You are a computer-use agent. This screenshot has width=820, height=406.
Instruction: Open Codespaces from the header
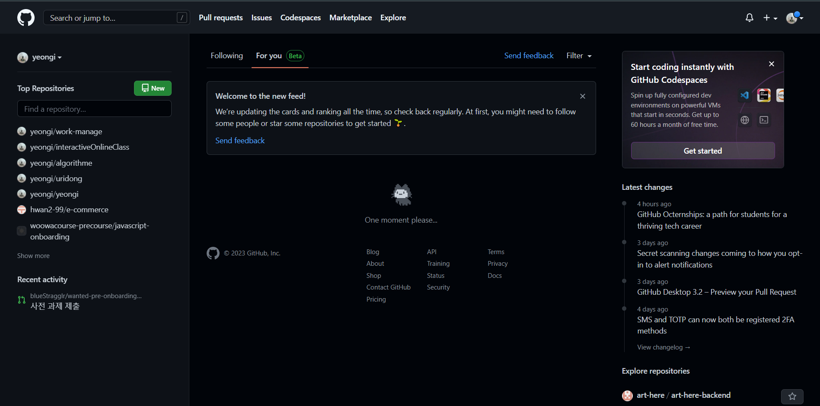pos(300,18)
